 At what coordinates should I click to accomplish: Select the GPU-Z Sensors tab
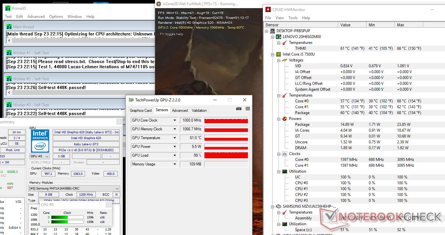coord(162,110)
